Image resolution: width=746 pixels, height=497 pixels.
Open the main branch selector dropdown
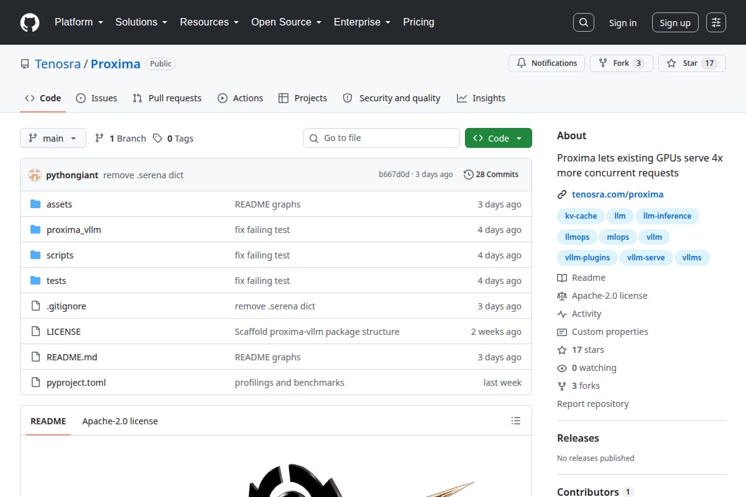point(53,139)
